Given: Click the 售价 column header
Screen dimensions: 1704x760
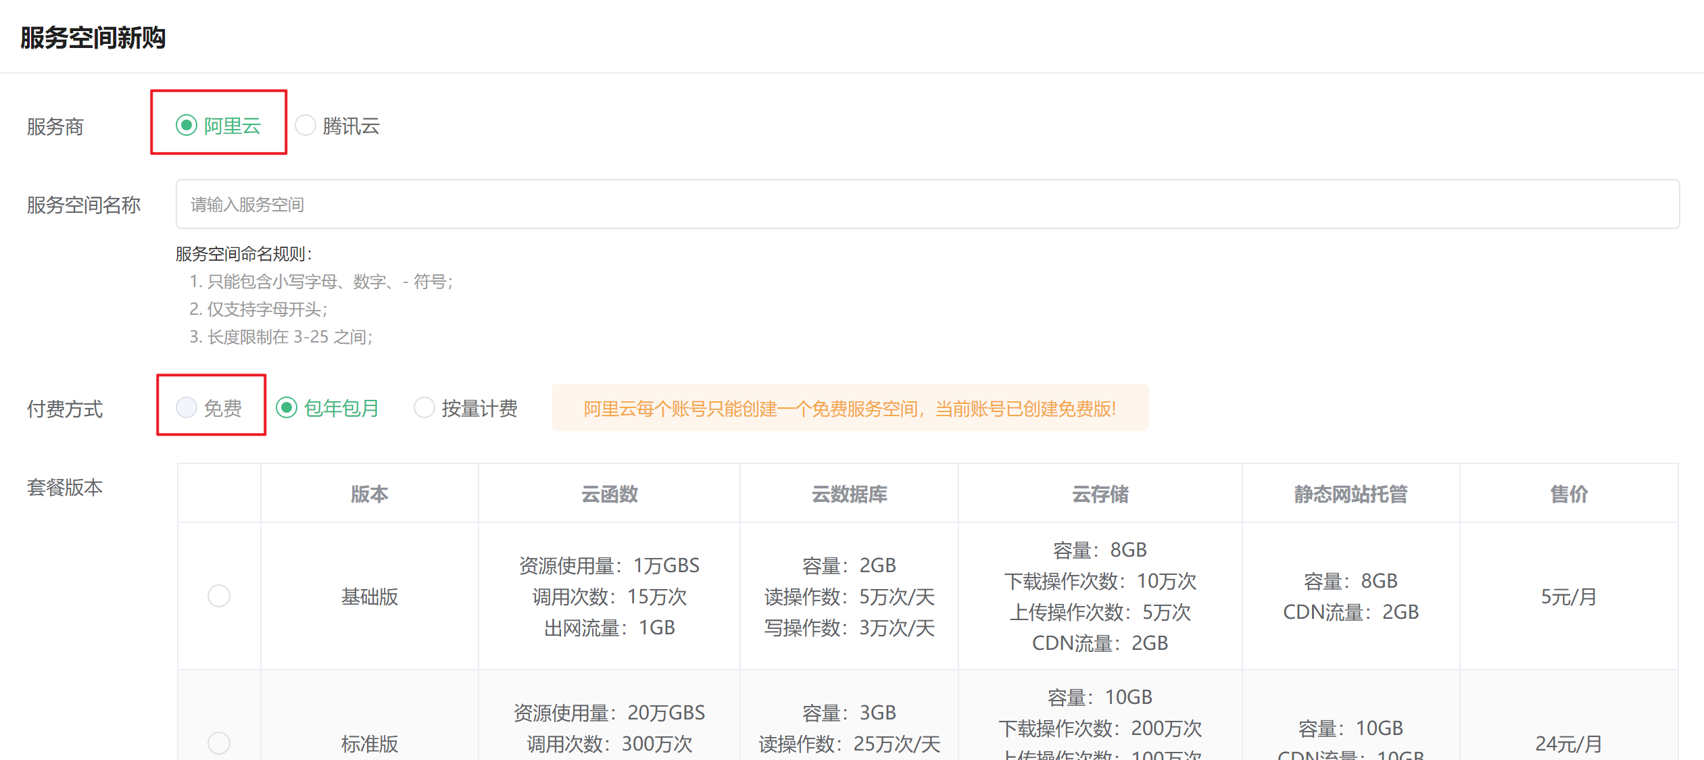Looking at the screenshot, I should tap(1568, 494).
